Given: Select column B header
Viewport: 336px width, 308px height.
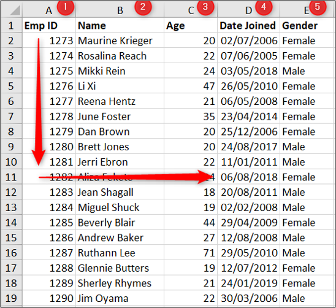Looking at the screenshot, I should (120, 10).
